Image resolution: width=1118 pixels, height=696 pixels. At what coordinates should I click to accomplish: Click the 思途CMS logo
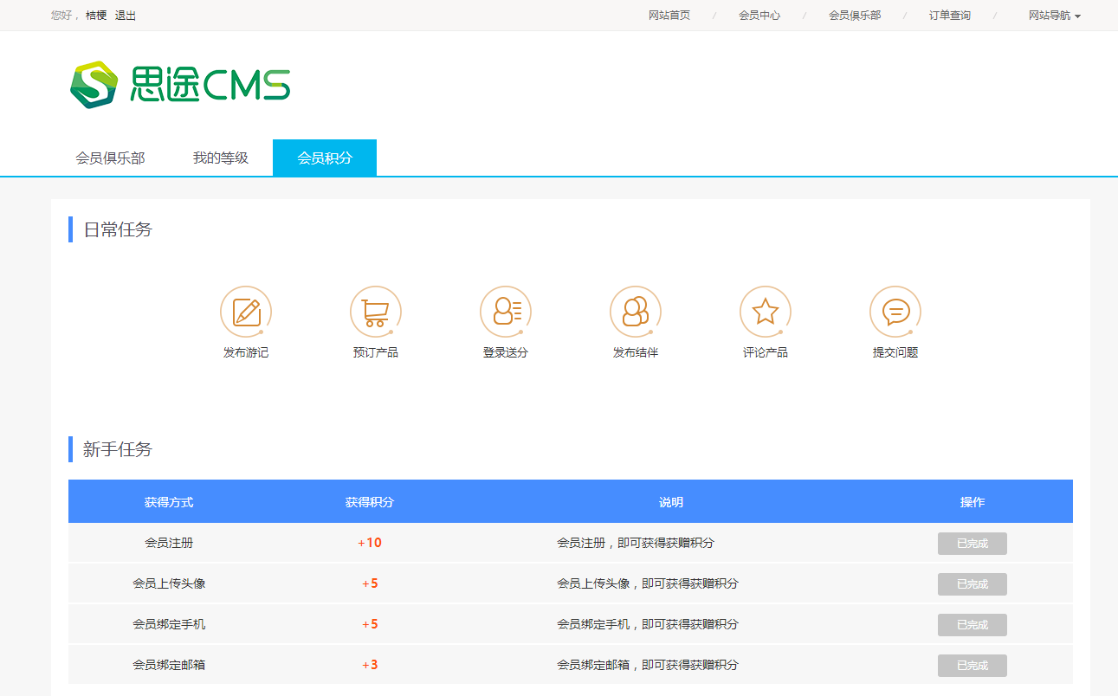[180, 85]
